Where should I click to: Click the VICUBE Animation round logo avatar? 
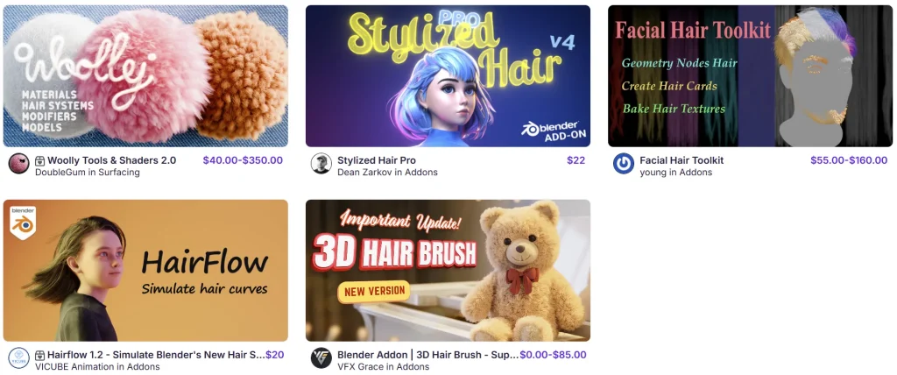(x=19, y=358)
